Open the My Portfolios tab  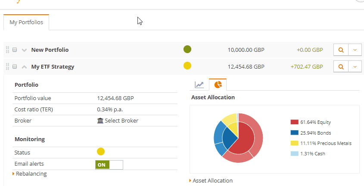tap(26, 22)
